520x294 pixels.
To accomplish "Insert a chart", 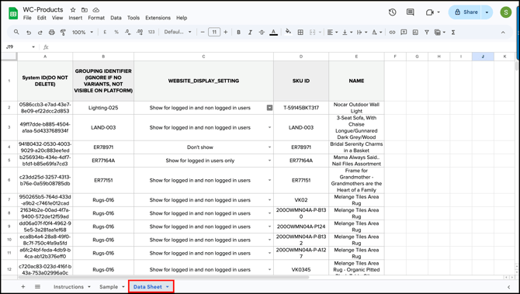I will (415, 32).
